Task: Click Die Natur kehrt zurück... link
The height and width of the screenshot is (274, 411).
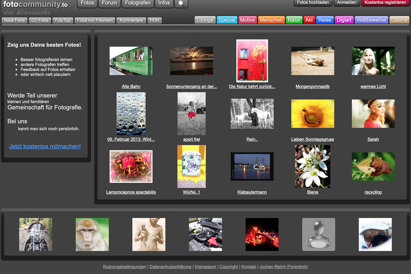Action: pos(252,86)
